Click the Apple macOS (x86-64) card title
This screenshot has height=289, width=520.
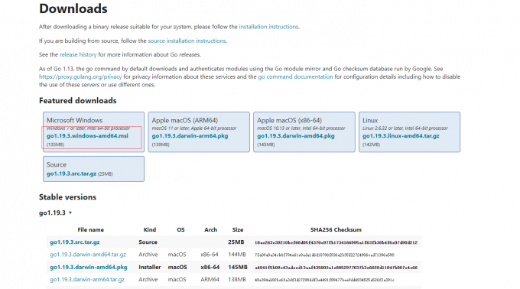tap(290, 120)
